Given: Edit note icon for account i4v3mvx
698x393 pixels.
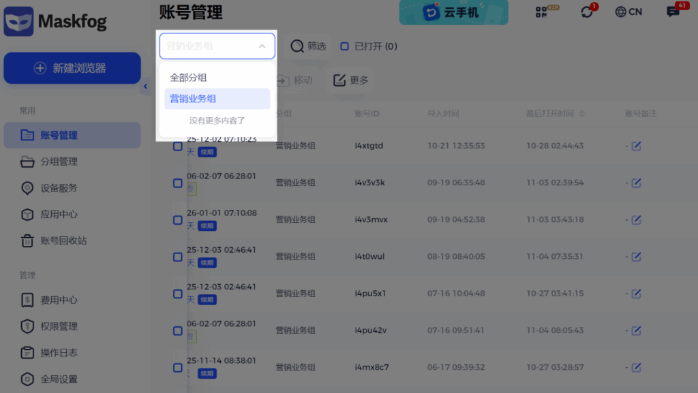Looking at the screenshot, I should (636, 219).
